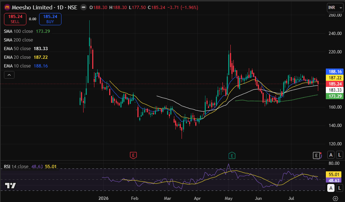Click the Jul label on time axis
345x202 pixels.
291,198
